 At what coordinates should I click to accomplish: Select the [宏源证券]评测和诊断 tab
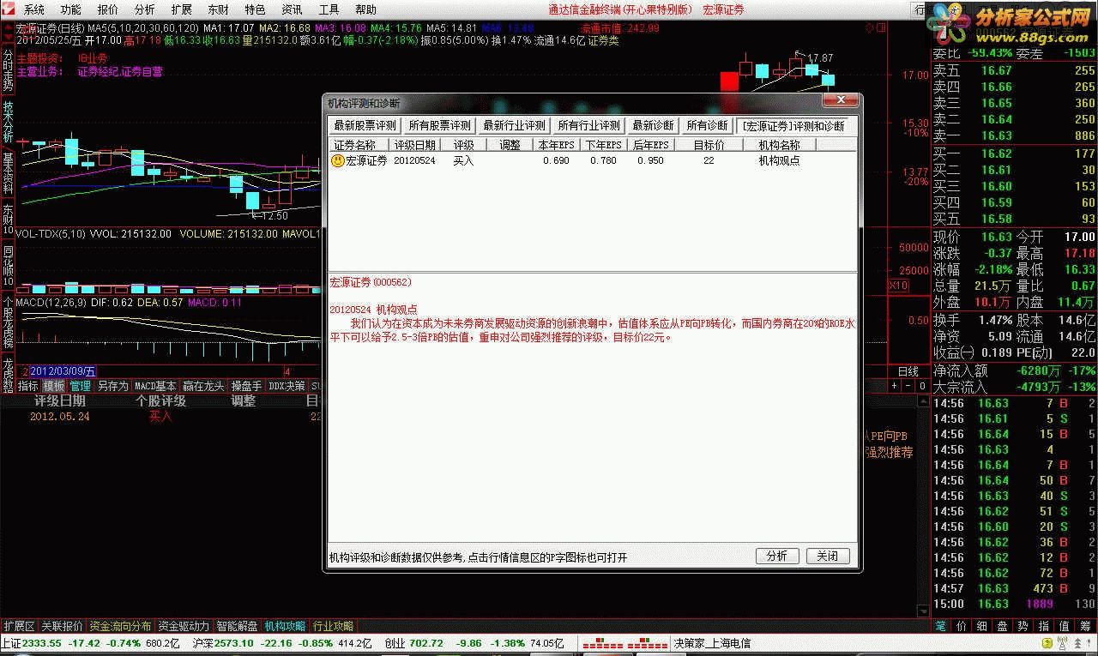pyautogui.click(x=793, y=125)
